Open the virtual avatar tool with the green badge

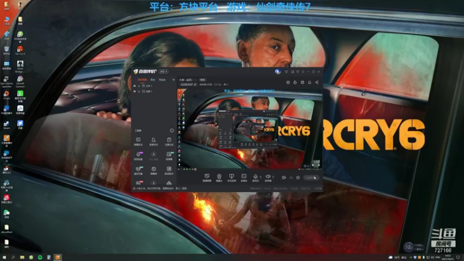click(138, 171)
